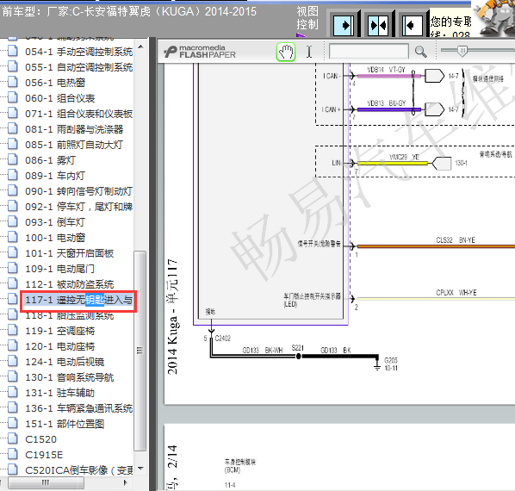The width and height of the screenshot is (515, 491).
Task: Open 112-1 被动防盗系统 item
Action: pyautogui.click(x=70, y=284)
